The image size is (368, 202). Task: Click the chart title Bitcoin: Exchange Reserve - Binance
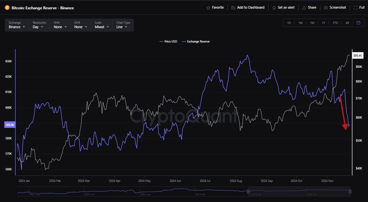coord(43,8)
